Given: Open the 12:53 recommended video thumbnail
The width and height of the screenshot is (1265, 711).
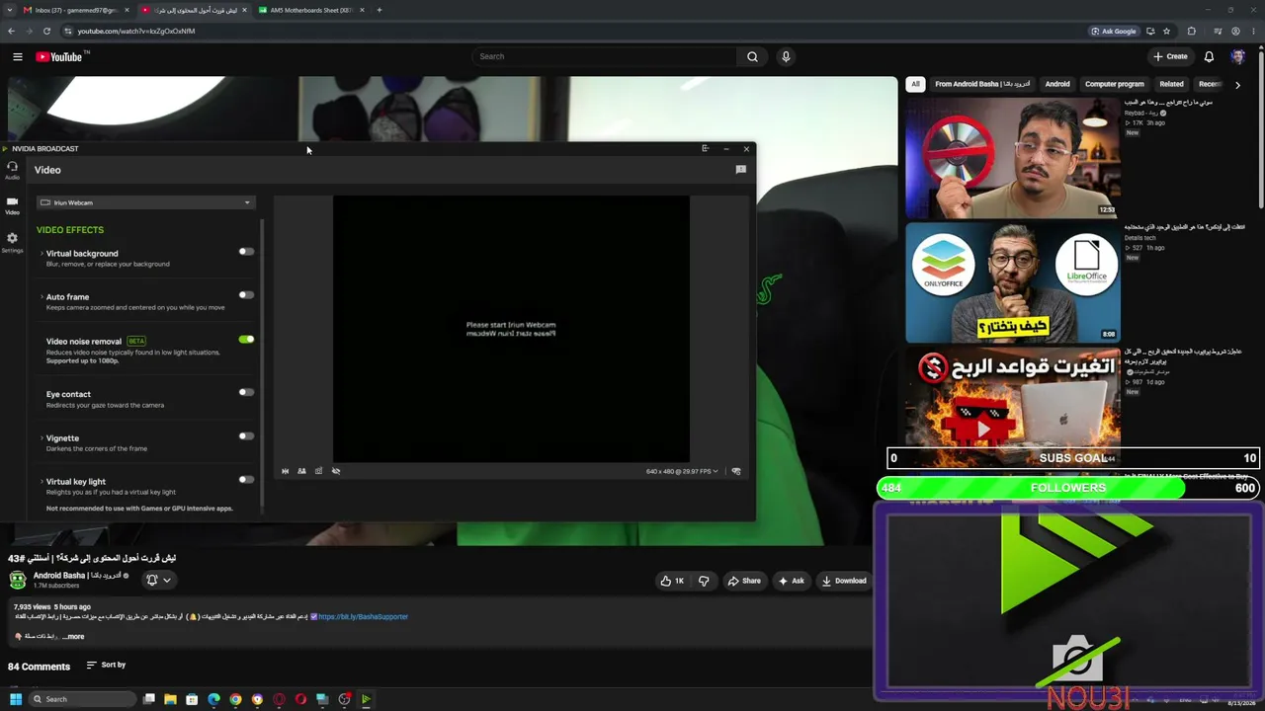Looking at the screenshot, I should pos(1013,158).
